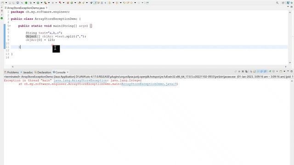Image resolution: width=294 pixels, height=165 pixels.
Task: Click the Run External Tools icon
Action: point(45,3)
